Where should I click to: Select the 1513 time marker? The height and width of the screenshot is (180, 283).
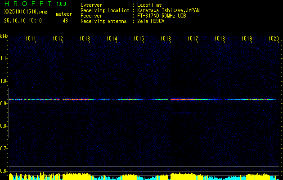click(85, 39)
